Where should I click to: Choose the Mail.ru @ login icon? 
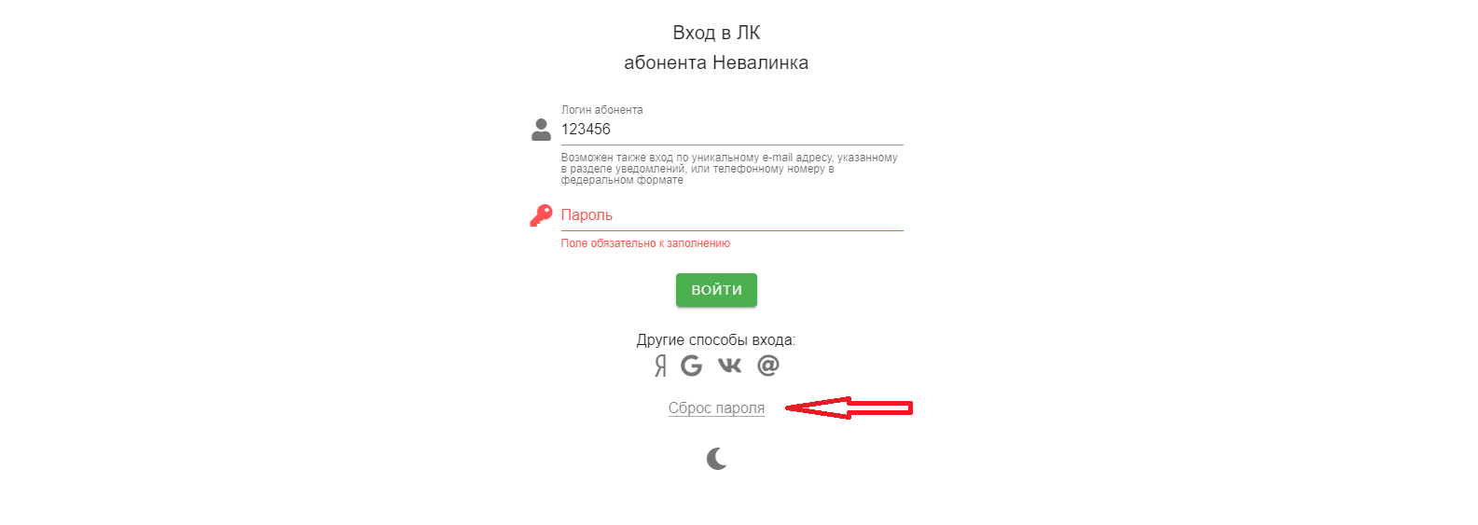point(768,366)
